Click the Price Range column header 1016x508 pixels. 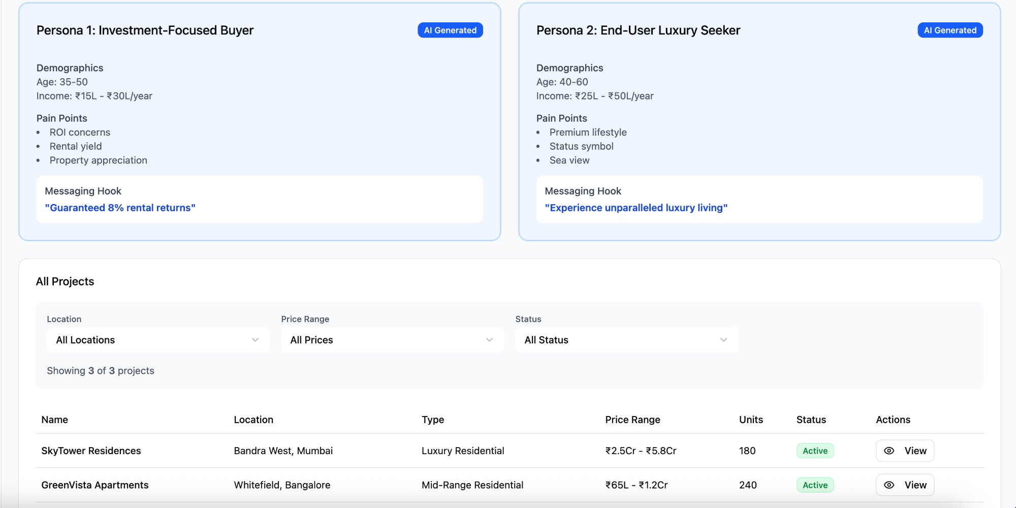coord(632,420)
